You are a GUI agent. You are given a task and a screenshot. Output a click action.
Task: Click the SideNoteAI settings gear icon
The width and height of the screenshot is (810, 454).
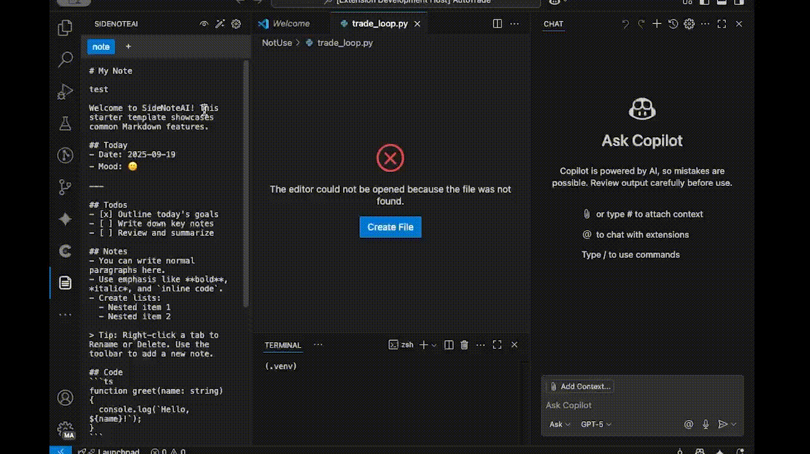(236, 24)
